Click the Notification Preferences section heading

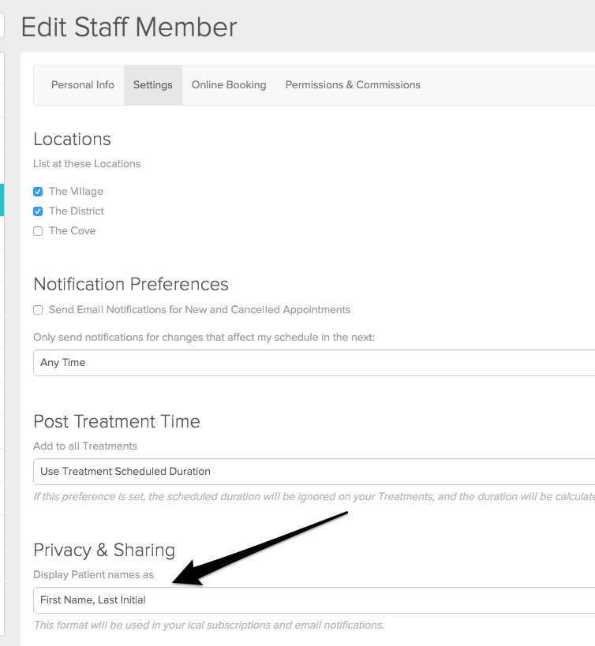[131, 284]
